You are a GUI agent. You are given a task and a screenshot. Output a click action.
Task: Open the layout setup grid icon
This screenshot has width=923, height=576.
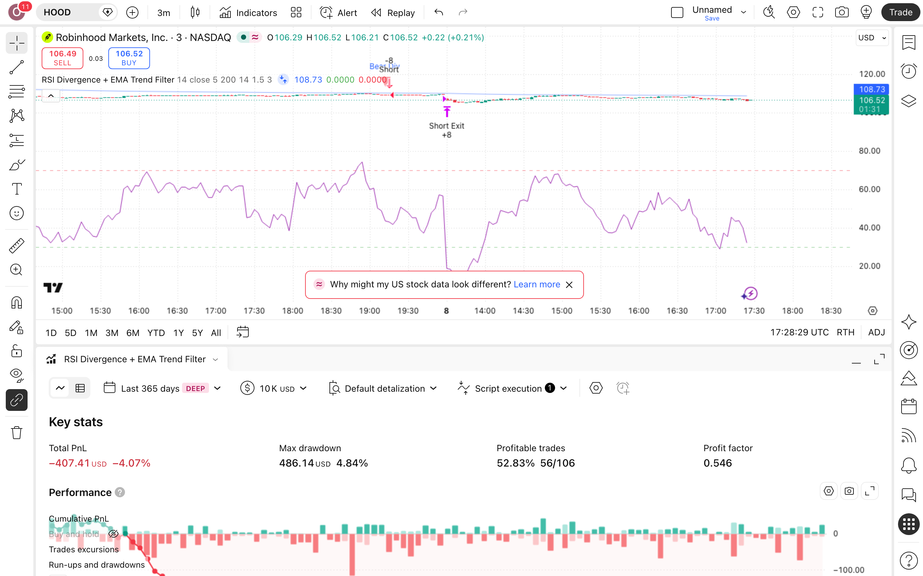296,12
